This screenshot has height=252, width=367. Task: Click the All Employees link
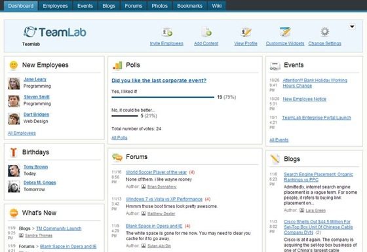click(22, 133)
